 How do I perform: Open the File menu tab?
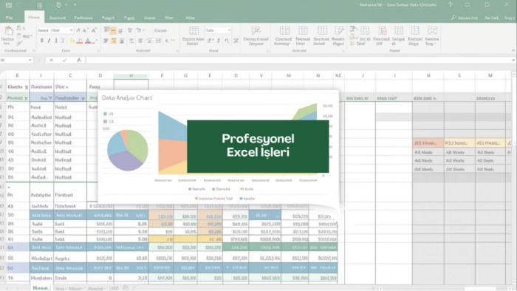[9, 18]
